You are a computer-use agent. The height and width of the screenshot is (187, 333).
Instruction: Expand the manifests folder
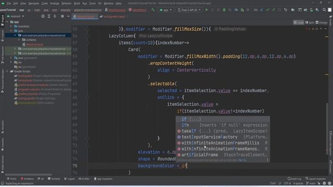[11, 26]
